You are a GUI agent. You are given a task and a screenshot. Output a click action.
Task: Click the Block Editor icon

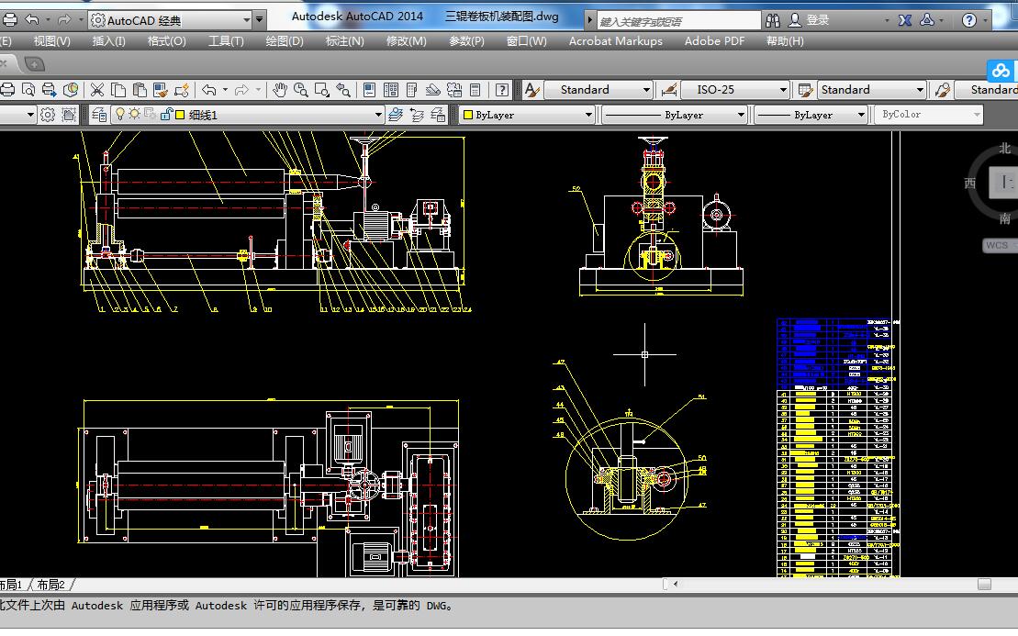tap(182, 90)
